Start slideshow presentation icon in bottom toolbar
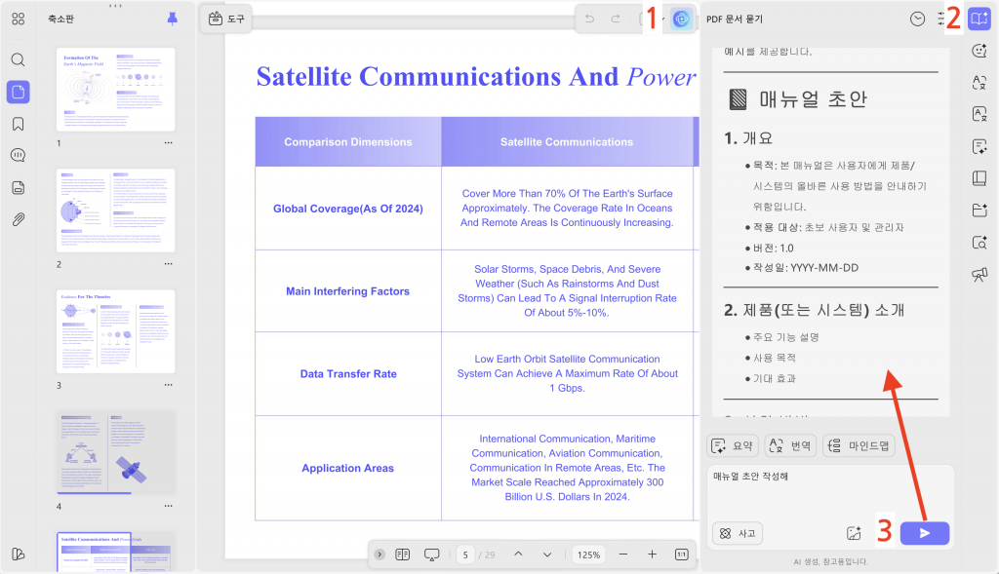The width and height of the screenshot is (999, 574). point(431,555)
